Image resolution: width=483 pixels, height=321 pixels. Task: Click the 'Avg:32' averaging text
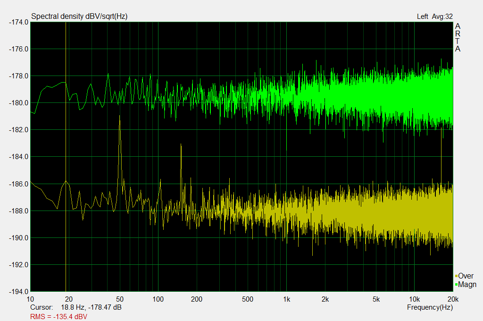442,17
